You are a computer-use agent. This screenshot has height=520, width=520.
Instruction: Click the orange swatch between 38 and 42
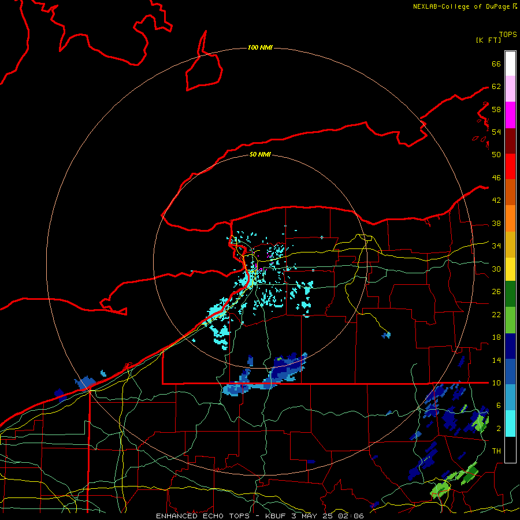coord(510,218)
